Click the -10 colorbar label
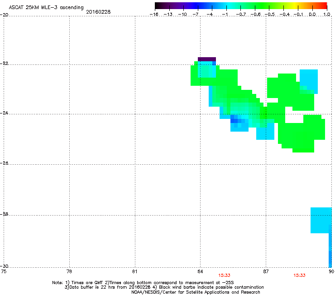 pyautogui.click(x=182, y=15)
